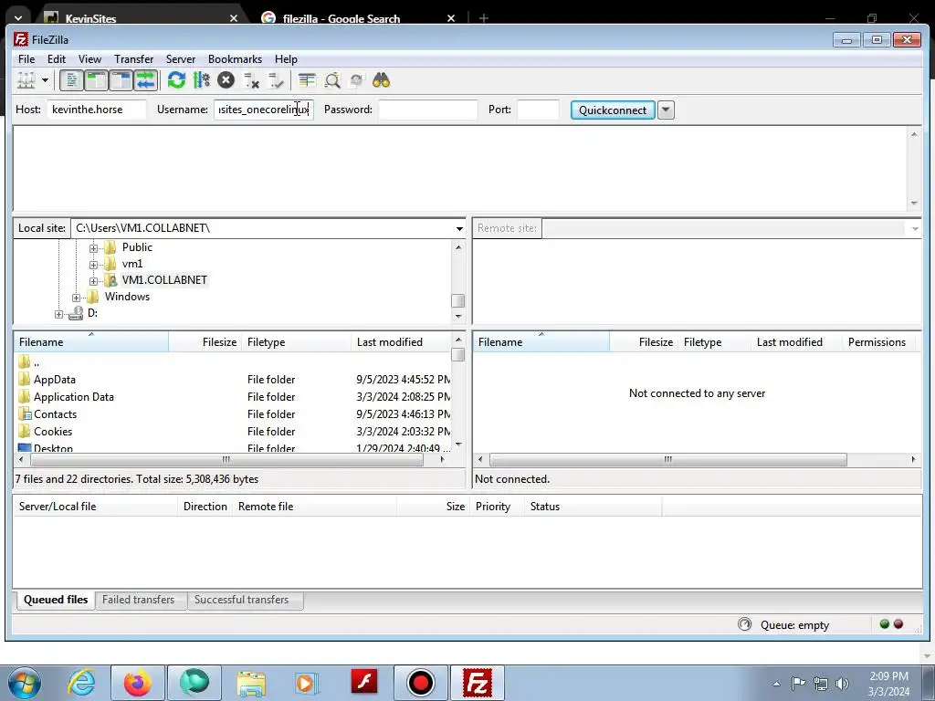Click the Port input field
Screen dimensions: 935x701
538,110
